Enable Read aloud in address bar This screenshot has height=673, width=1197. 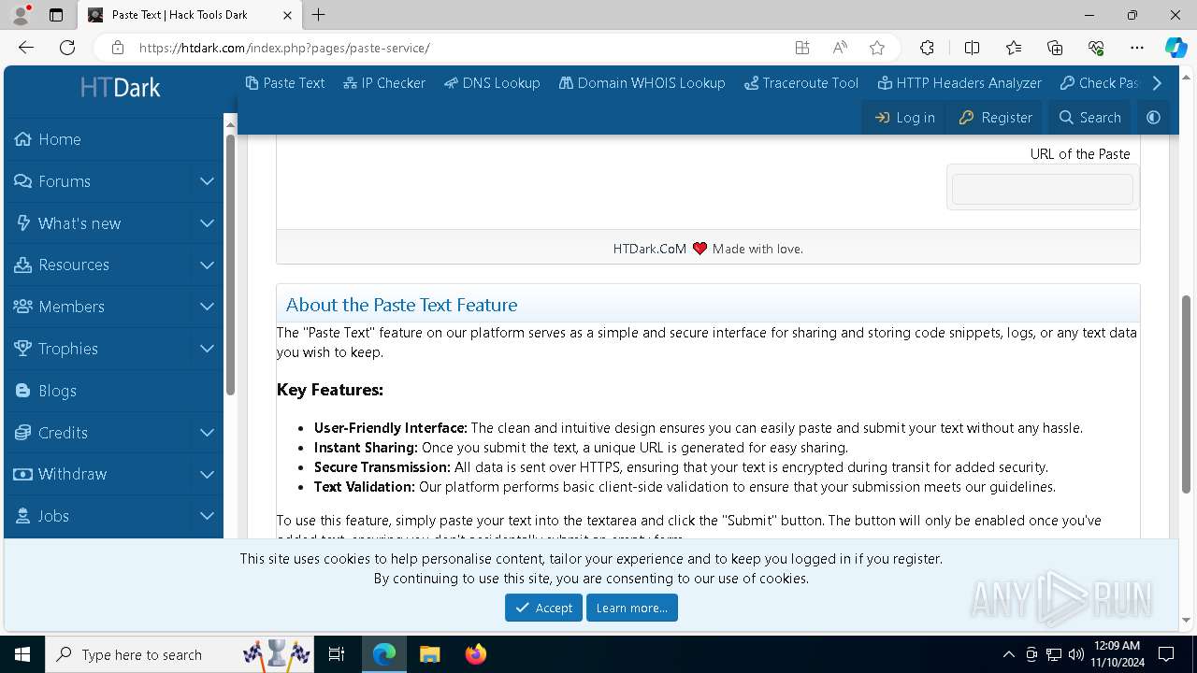[840, 48]
